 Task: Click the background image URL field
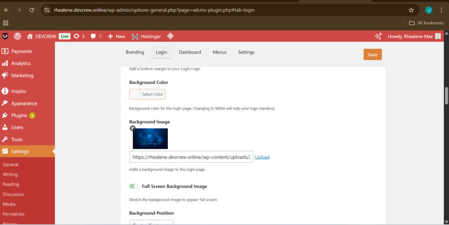[191, 157]
